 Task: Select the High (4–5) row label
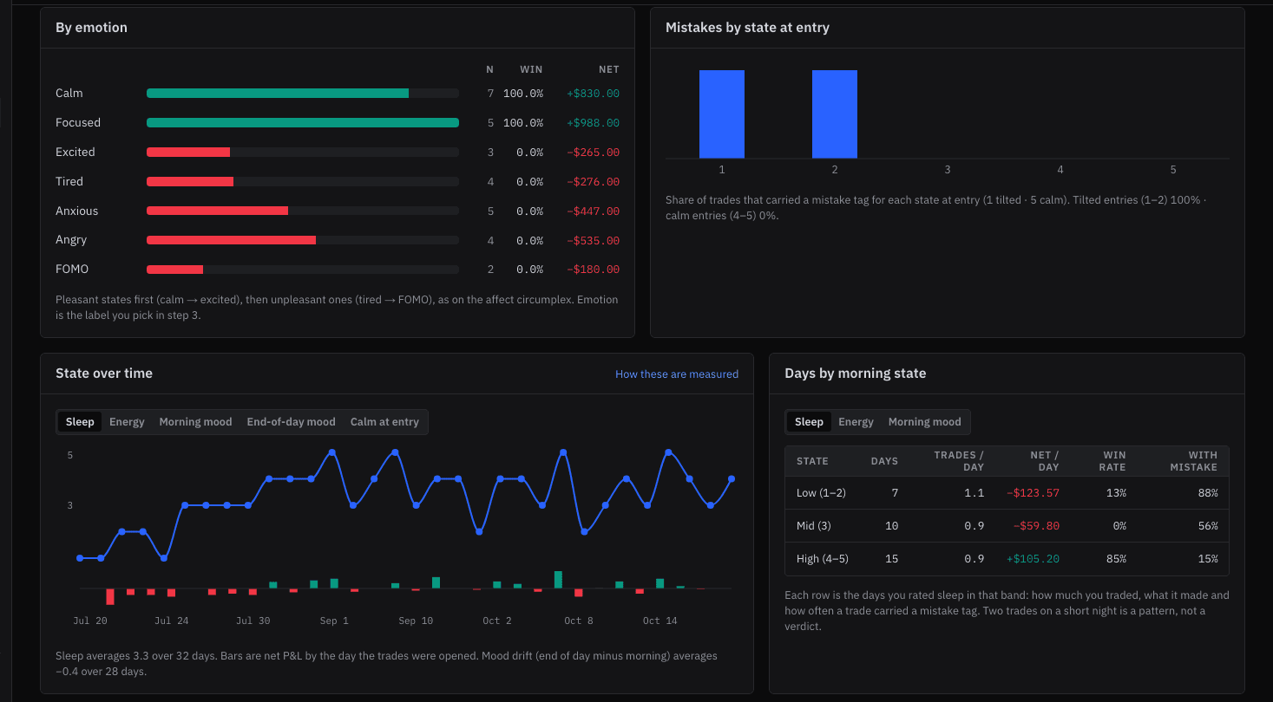pyautogui.click(x=823, y=559)
